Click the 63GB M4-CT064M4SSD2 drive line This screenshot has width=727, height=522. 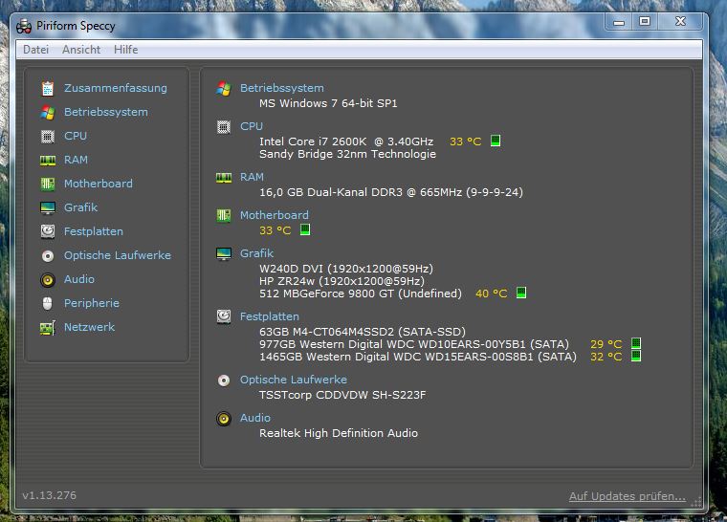363,332
